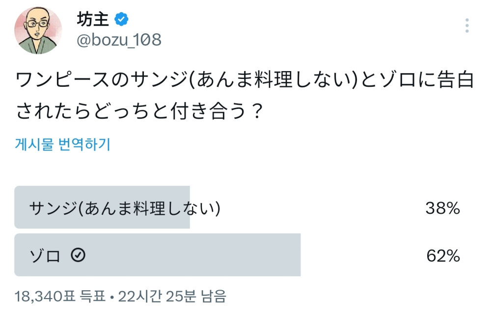Image resolution: width=491 pixels, height=328 pixels.
Task: Click the 38% result percentage
Action: [442, 208]
